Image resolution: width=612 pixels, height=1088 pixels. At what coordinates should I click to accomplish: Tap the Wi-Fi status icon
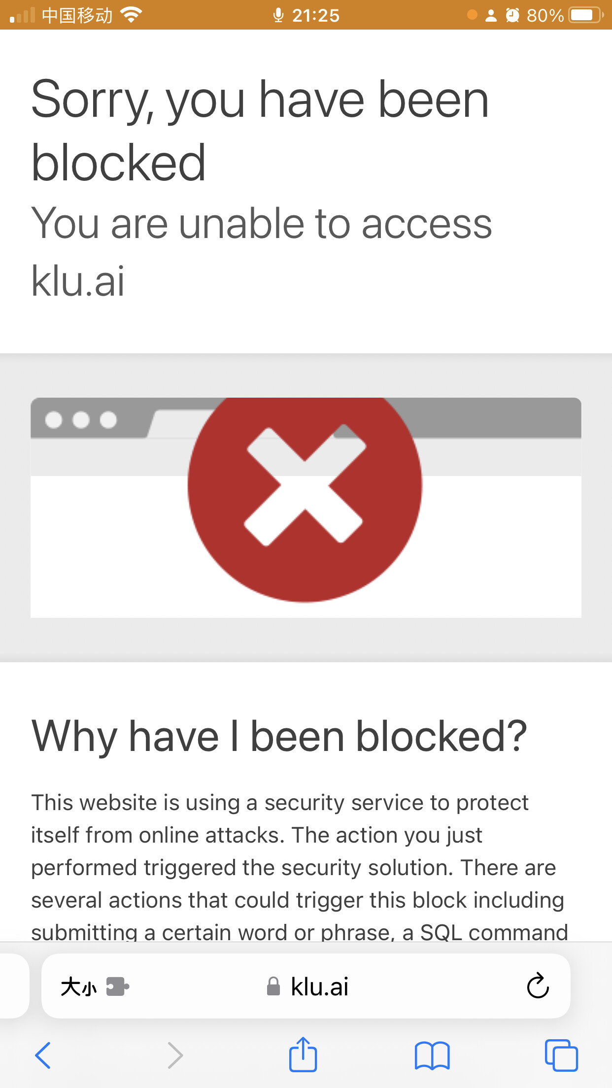(x=131, y=15)
